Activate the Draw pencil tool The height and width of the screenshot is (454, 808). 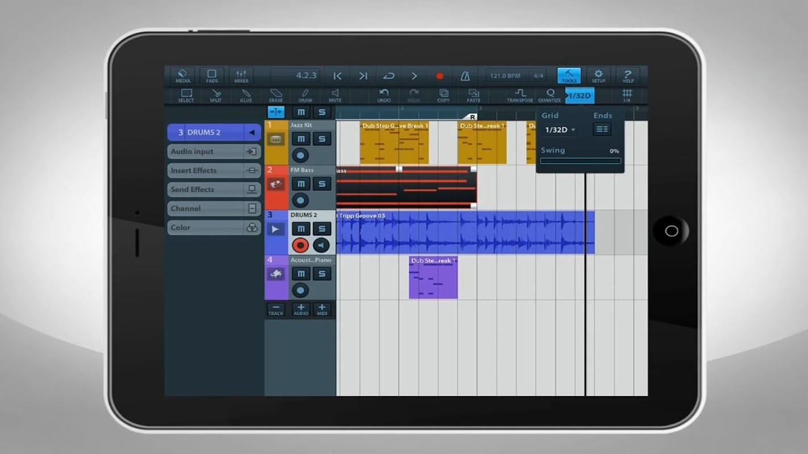pyautogui.click(x=305, y=95)
